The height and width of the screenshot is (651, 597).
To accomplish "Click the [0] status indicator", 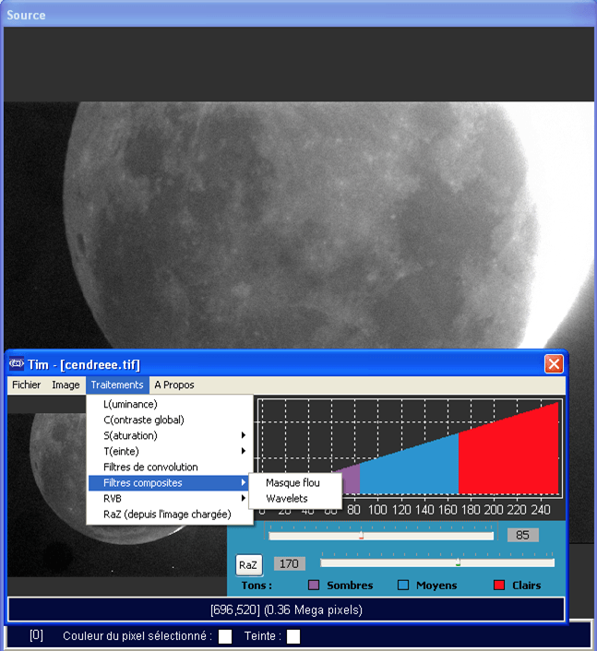I will pos(36,635).
